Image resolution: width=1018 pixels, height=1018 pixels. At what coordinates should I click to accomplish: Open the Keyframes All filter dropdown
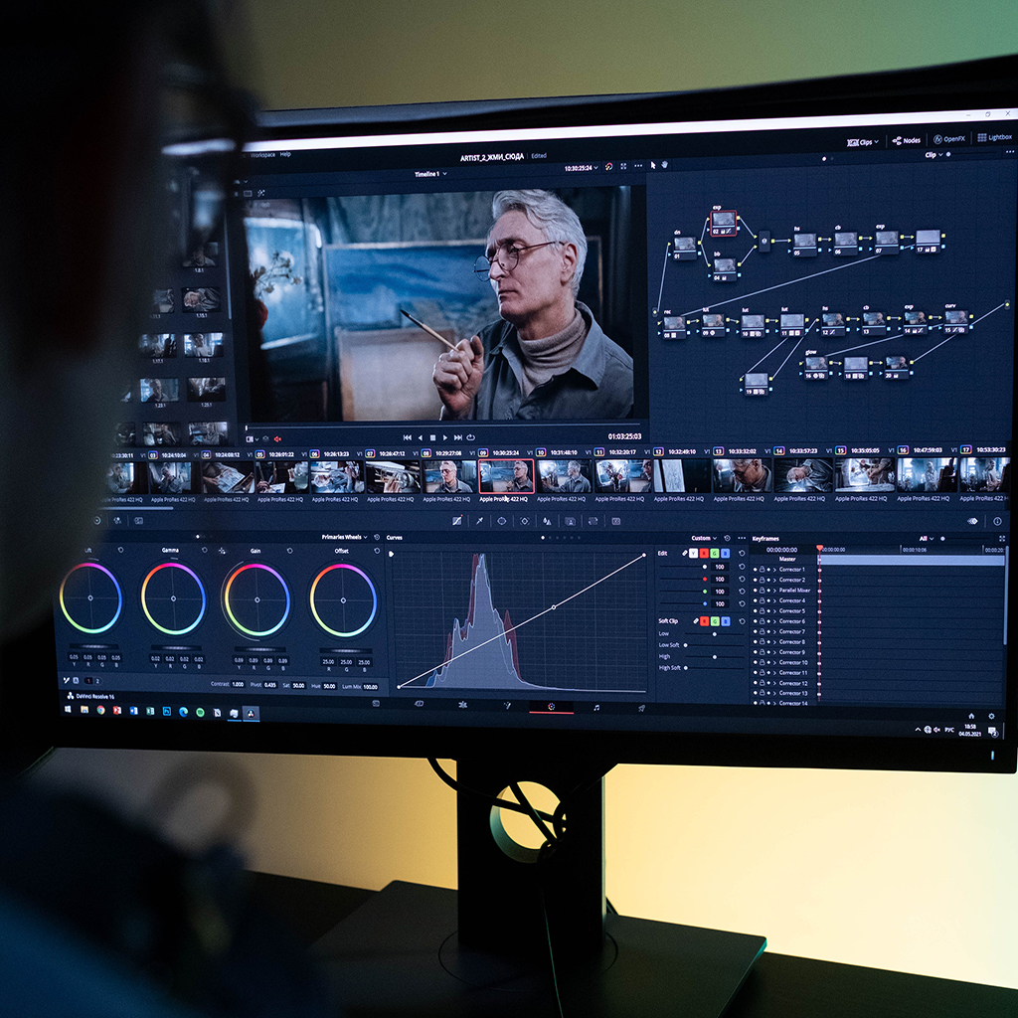927,538
